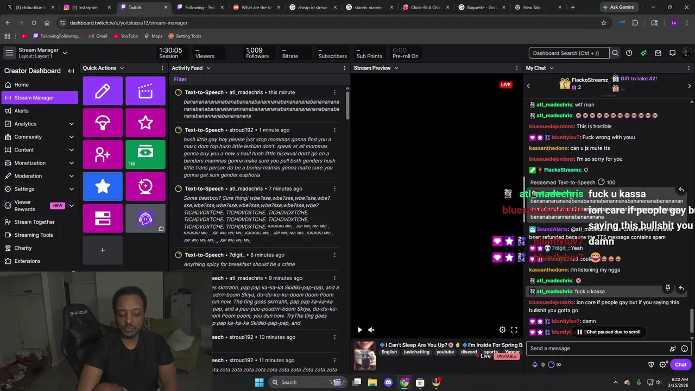Image resolution: width=695 pixels, height=391 pixels.
Task: Open Quick Actions panel three-dot menu
Action: tap(162, 68)
